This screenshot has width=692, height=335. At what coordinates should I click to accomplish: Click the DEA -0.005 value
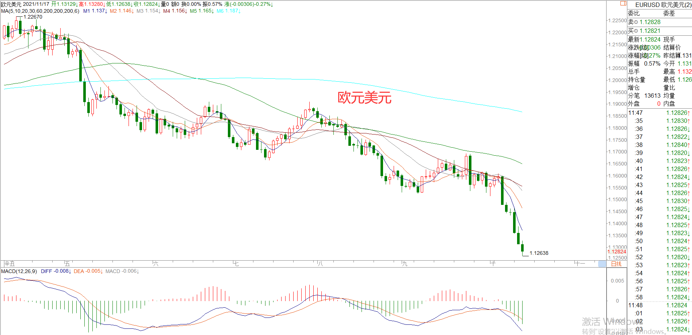(88, 271)
